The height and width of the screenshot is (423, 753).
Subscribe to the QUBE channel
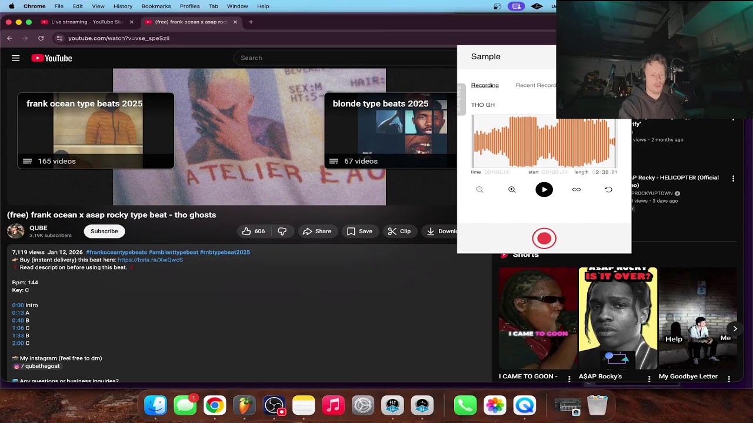(104, 231)
